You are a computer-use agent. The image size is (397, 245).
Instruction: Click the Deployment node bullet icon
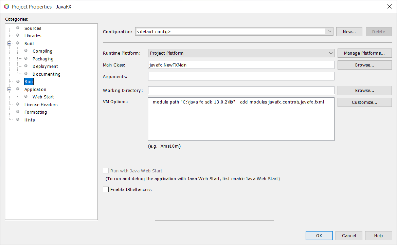point(26,66)
